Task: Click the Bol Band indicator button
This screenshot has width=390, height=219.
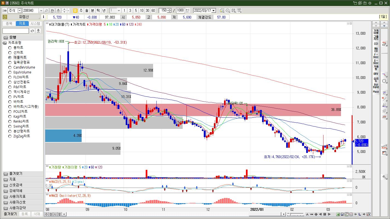Action: pos(376,86)
